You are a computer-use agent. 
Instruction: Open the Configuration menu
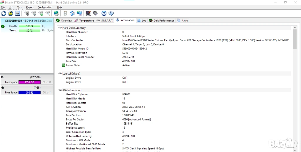45,7
